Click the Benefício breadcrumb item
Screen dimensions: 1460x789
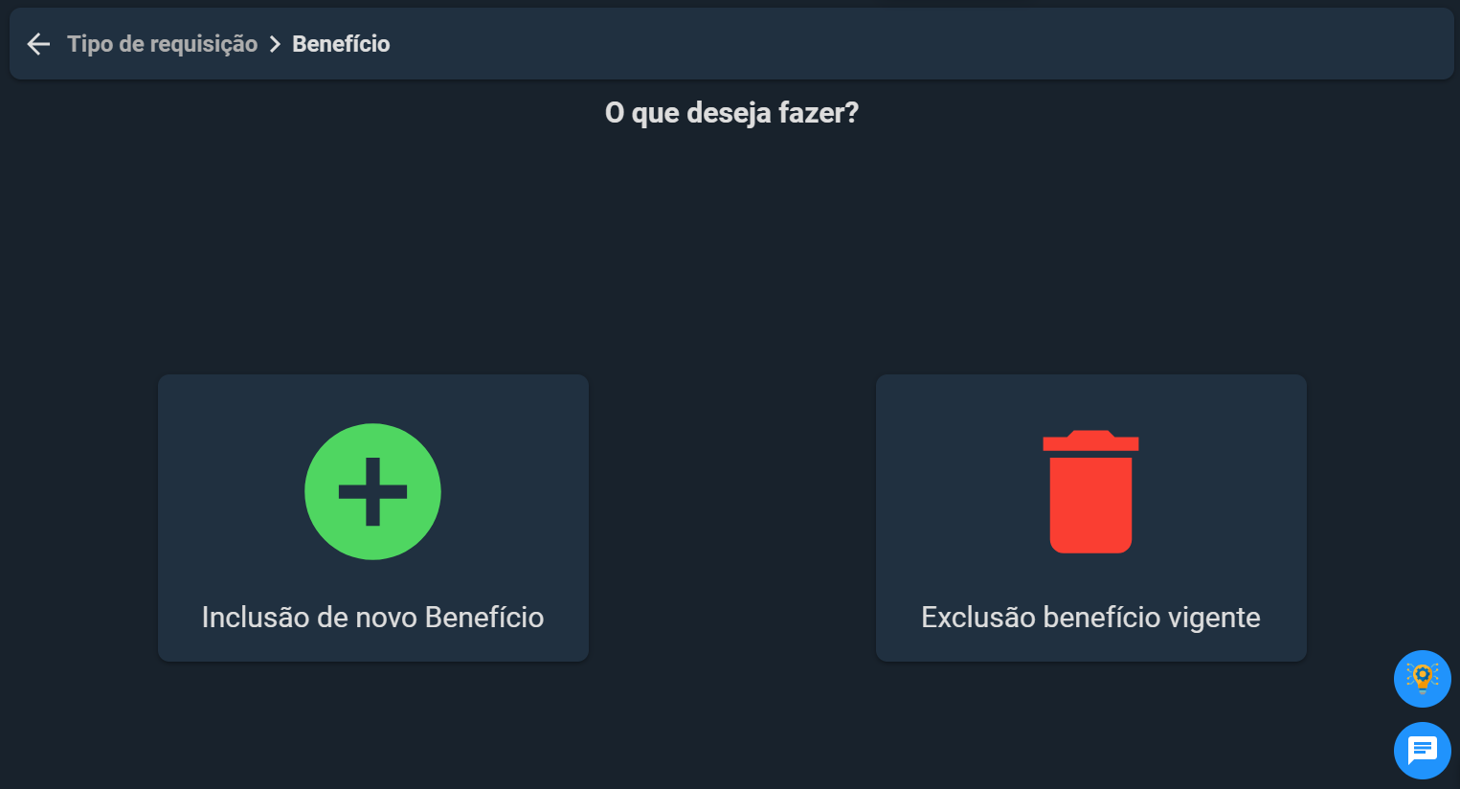[x=341, y=44]
